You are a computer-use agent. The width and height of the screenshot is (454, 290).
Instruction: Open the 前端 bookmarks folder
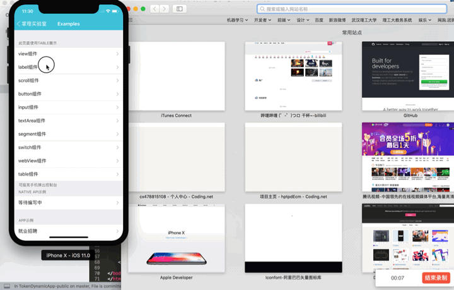pyautogui.click(x=284, y=20)
